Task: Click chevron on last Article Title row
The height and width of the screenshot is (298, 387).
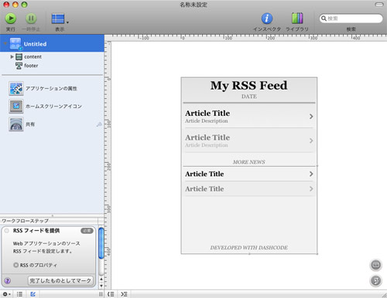Action: [x=311, y=189]
